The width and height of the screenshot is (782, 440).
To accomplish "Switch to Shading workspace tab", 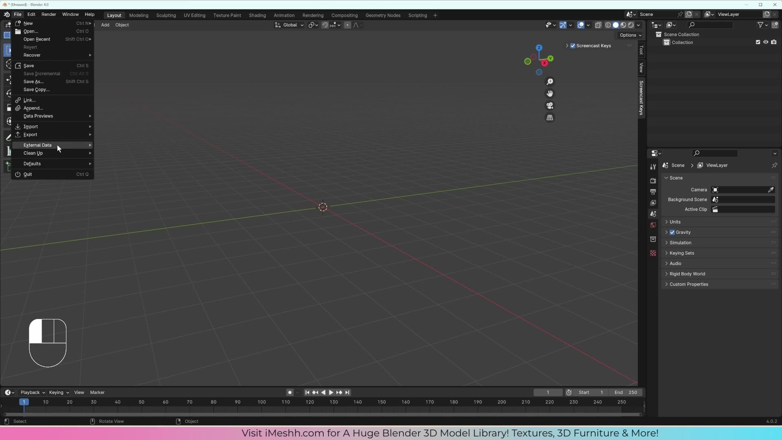I will (x=257, y=15).
